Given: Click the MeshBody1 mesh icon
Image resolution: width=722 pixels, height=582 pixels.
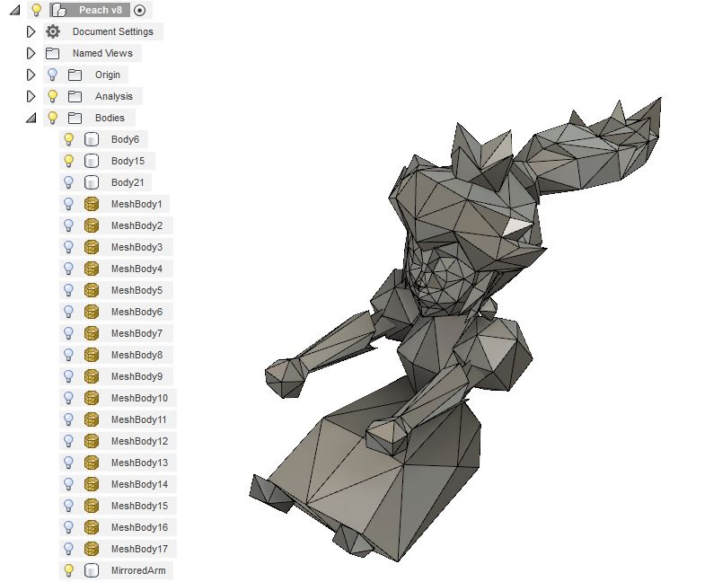Looking at the screenshot, I should [x=92, y=204].
